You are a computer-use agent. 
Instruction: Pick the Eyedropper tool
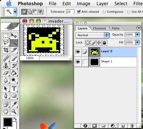click(x=14, y=104)
